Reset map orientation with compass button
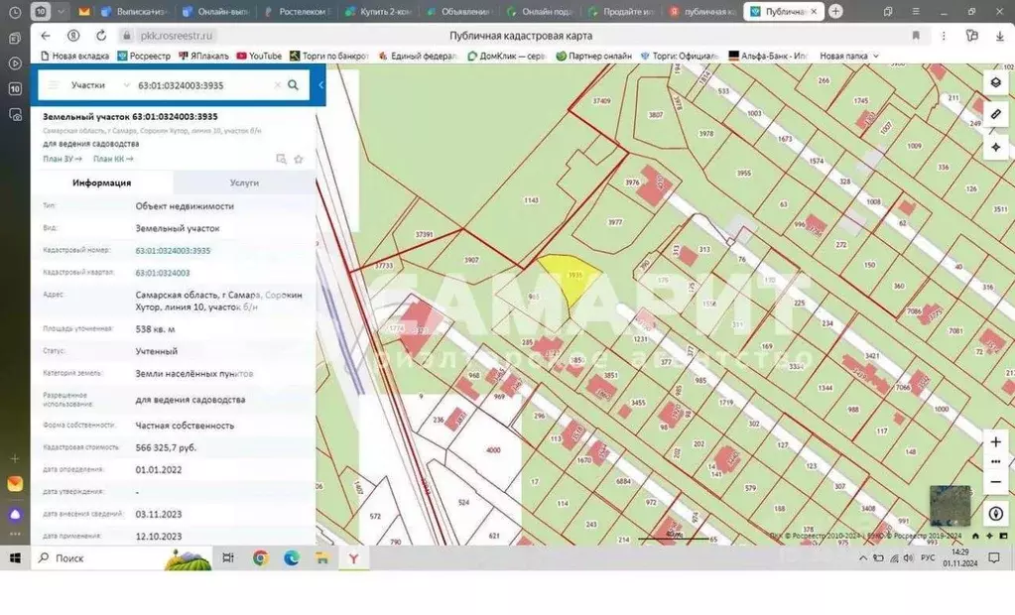Viewport: 1015px width, 615px height. pyautogui.click(x=995, y=514)
